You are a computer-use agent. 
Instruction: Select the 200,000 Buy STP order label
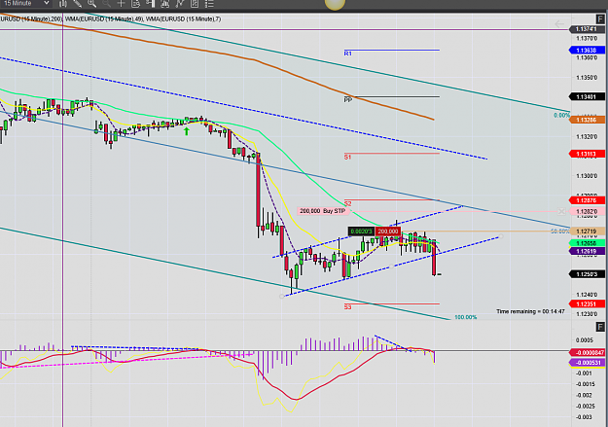323,211
